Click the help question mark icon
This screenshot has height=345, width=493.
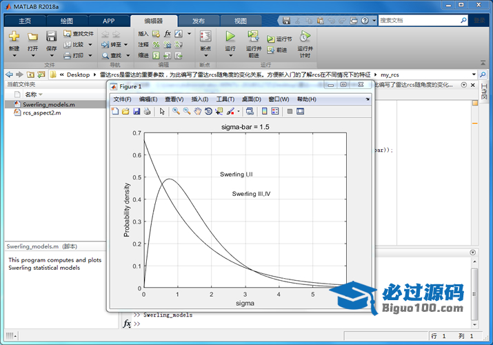click(365, 21)
